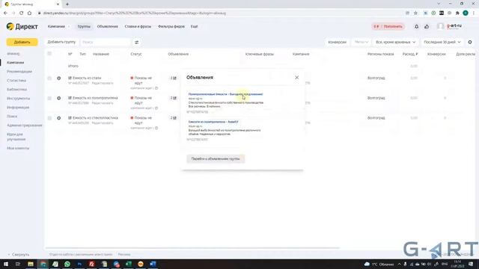Open Рекомендации in the left sidebar
The image size is (479, 269).
(x=19, y=72)
